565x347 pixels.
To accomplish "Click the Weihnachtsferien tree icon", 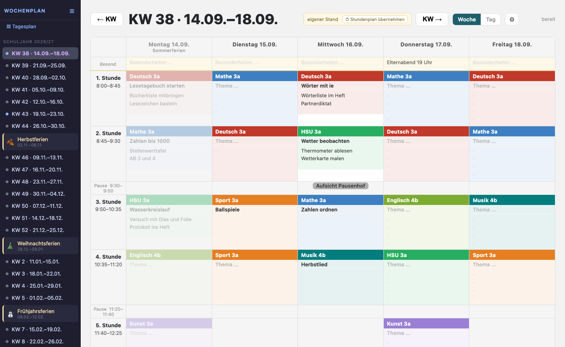I will 11,246.
